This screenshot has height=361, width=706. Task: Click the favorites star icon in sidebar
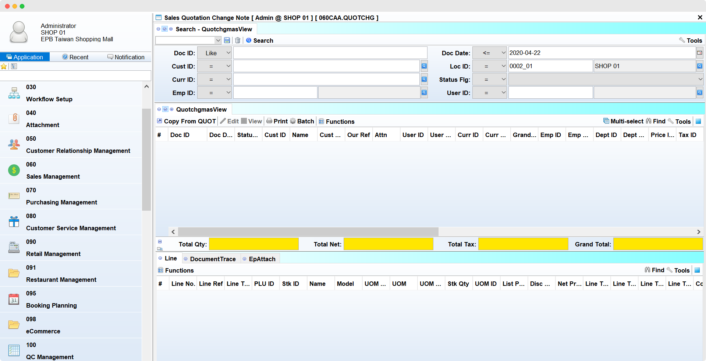pyautogui.click(x=4, y=67)
